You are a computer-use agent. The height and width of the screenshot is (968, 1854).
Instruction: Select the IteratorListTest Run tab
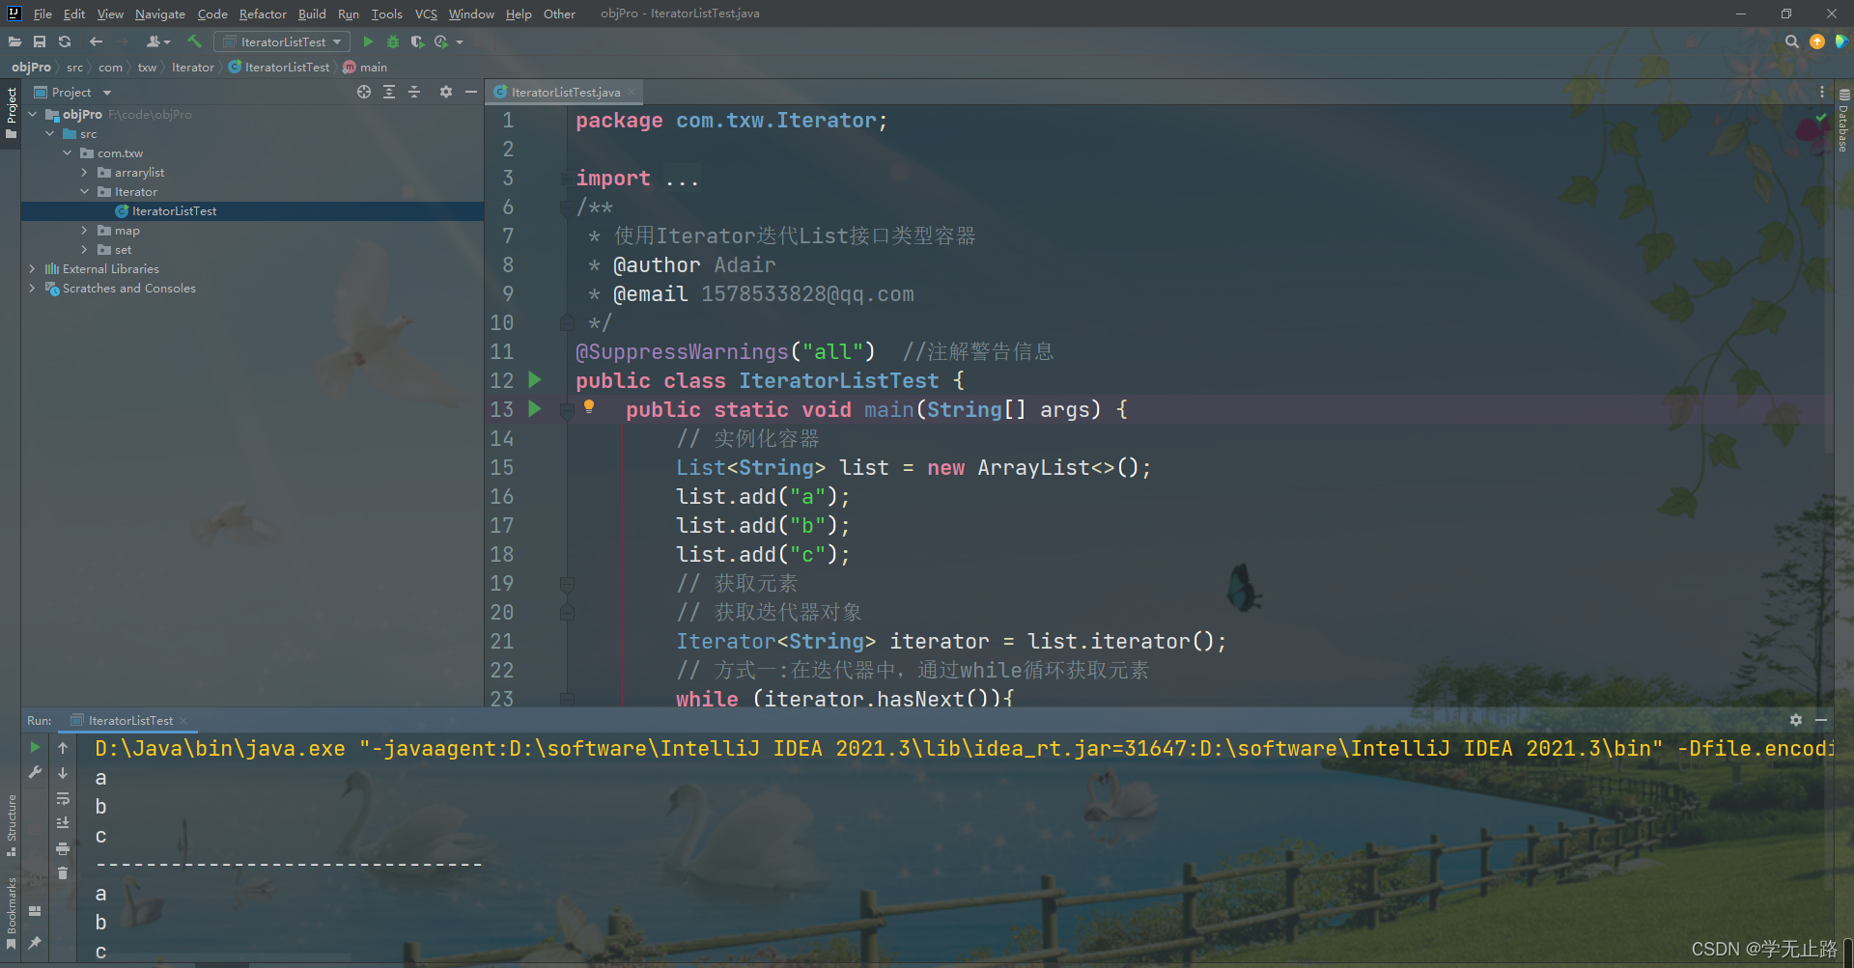point(130,720)
